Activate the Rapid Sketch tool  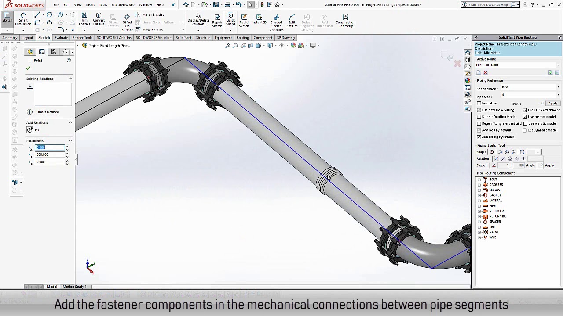244,21
